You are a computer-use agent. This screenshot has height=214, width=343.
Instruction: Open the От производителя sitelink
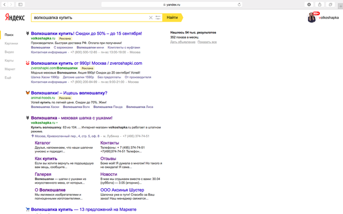click(x=138, y=77)
